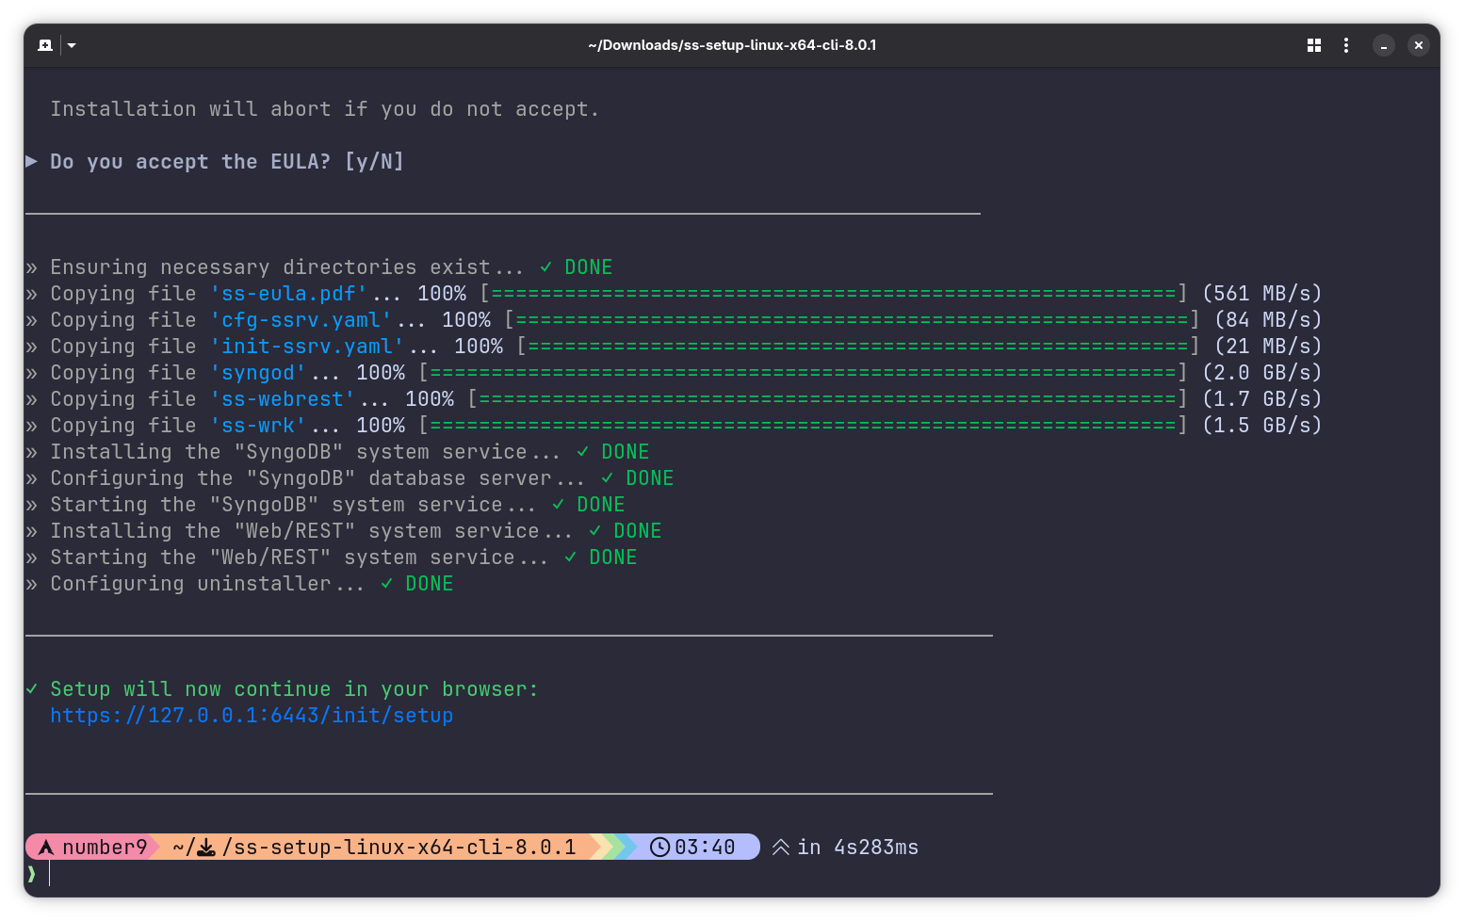Click the 'ss-webrest' file name
Screen dimensions: 1464x921
[283, 399]
